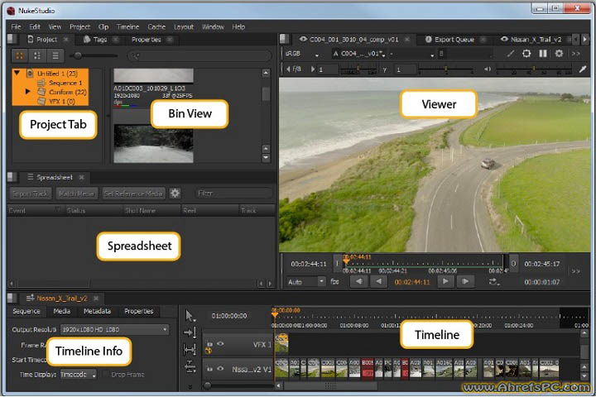Jump to first frame in viewer
596x397 pixels.
pos(358,281)
